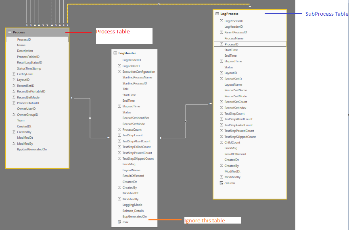349x230 pixels.
Task: Click the Team field in the Process table
Action: click(21, 121)
